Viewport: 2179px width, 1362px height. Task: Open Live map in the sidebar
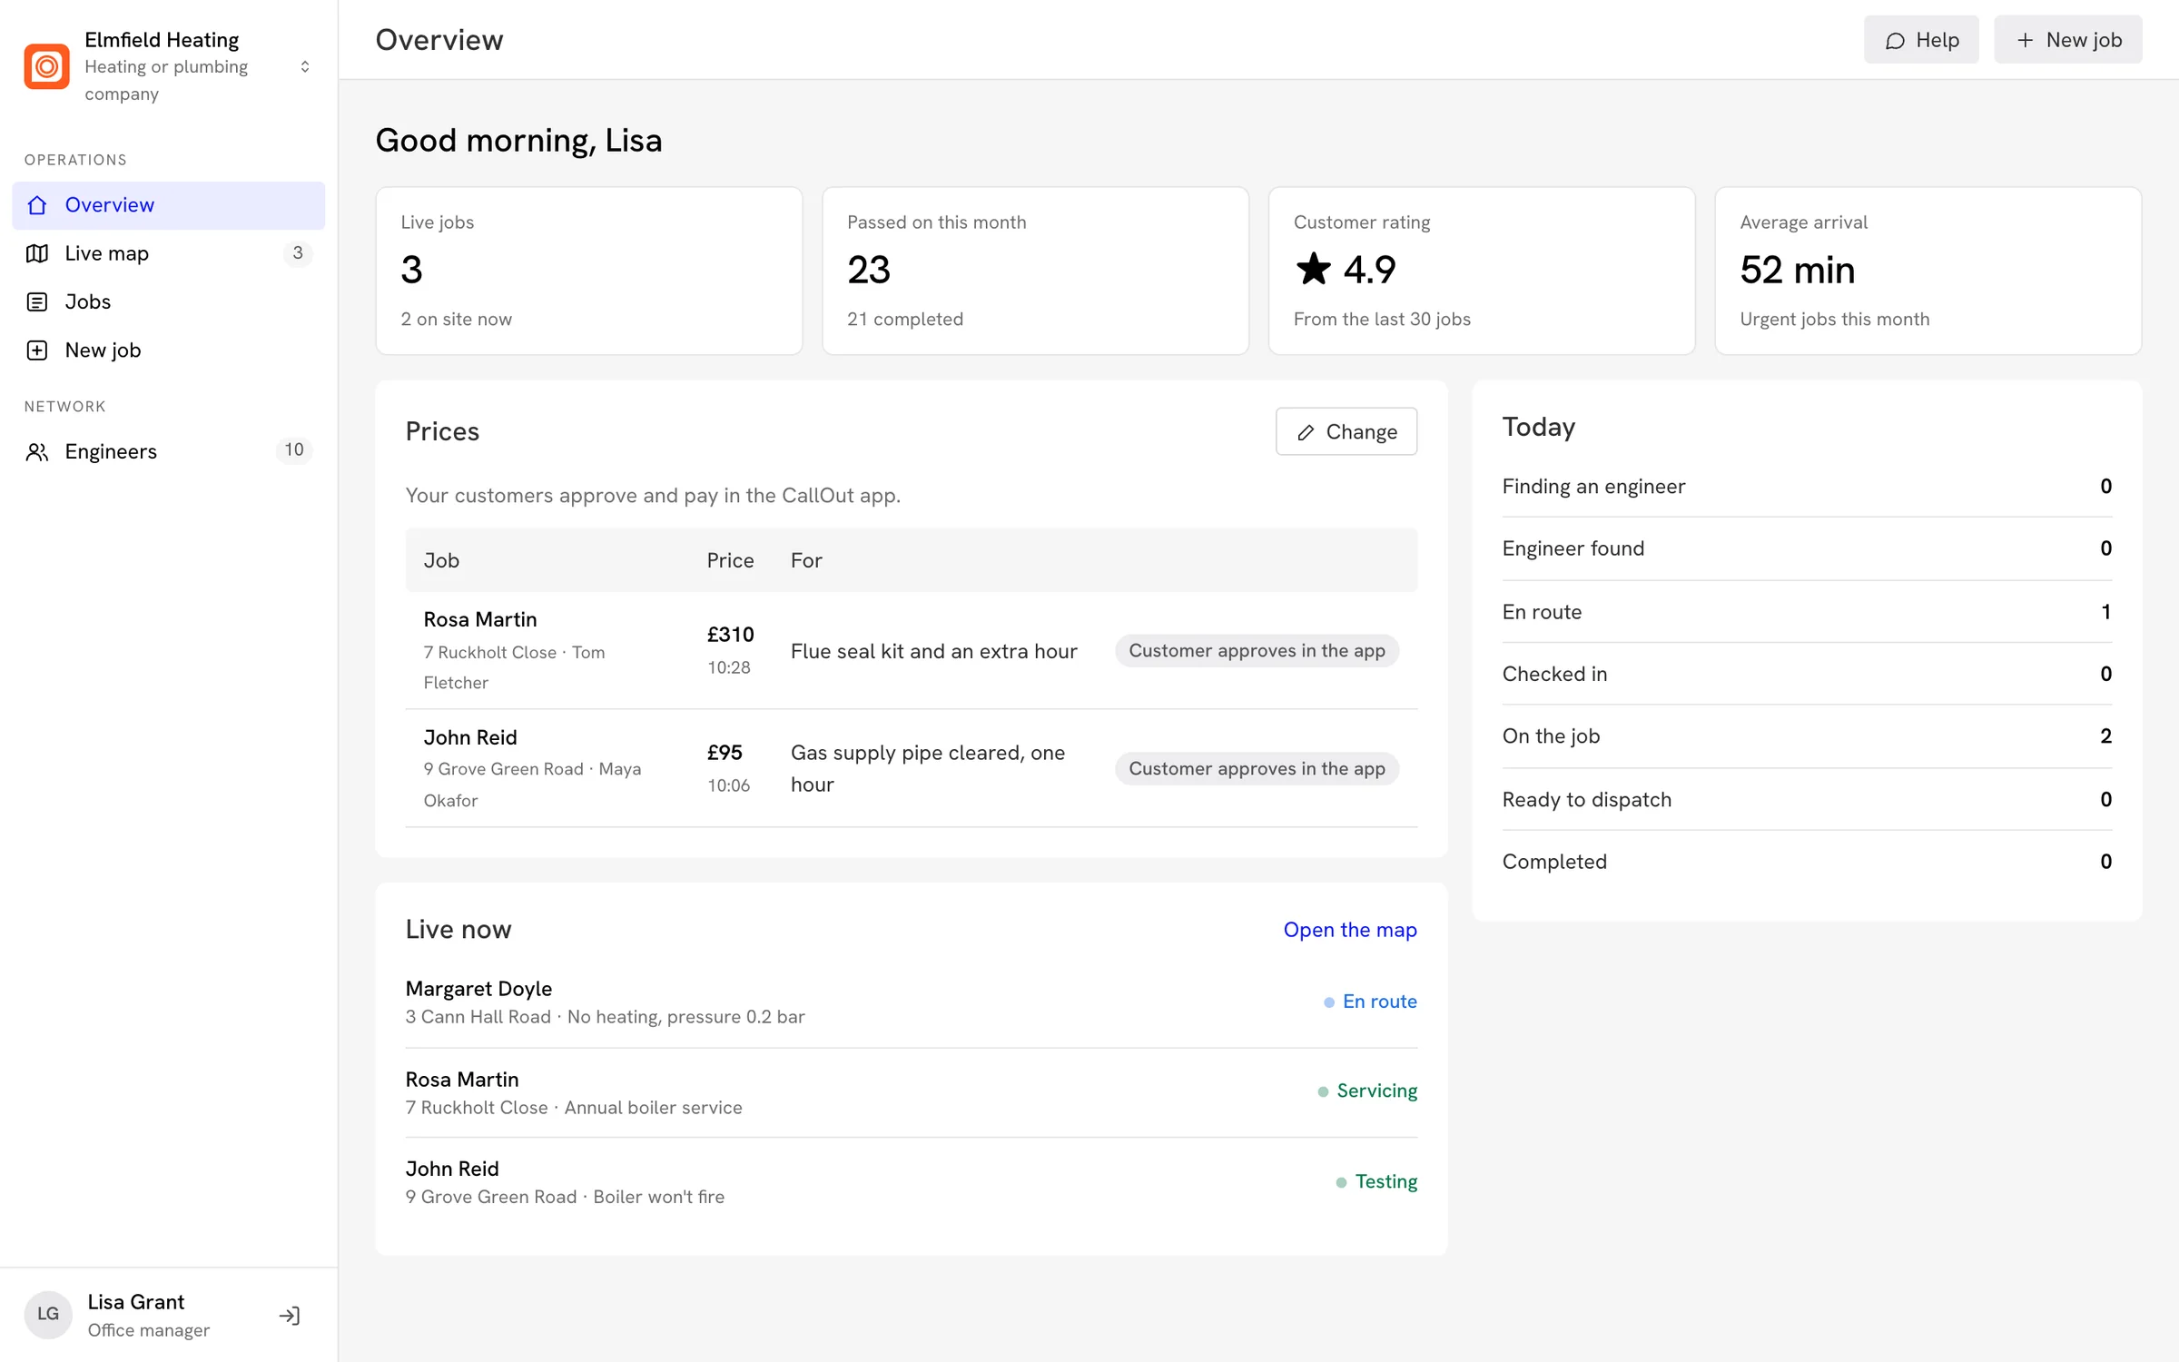pyautogui.click(x=169, y=253)
